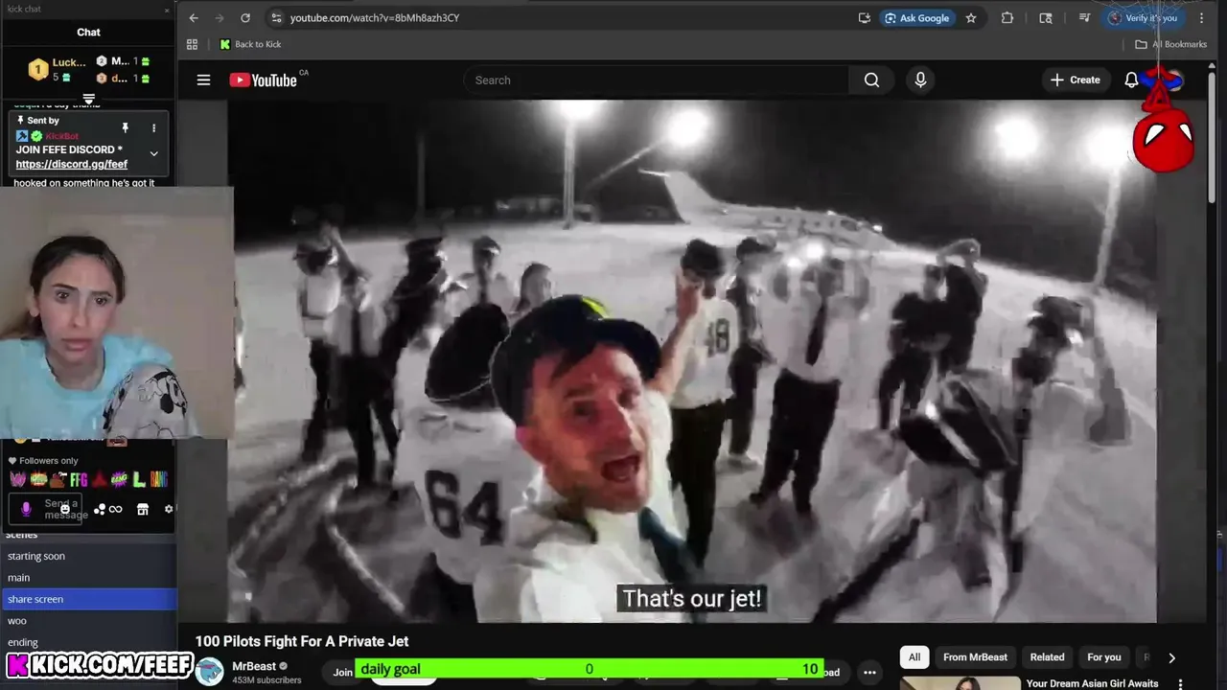1227x690 pixels.
Task: Open the tab search icon in toolbar
Action: tap(1046, 17)
